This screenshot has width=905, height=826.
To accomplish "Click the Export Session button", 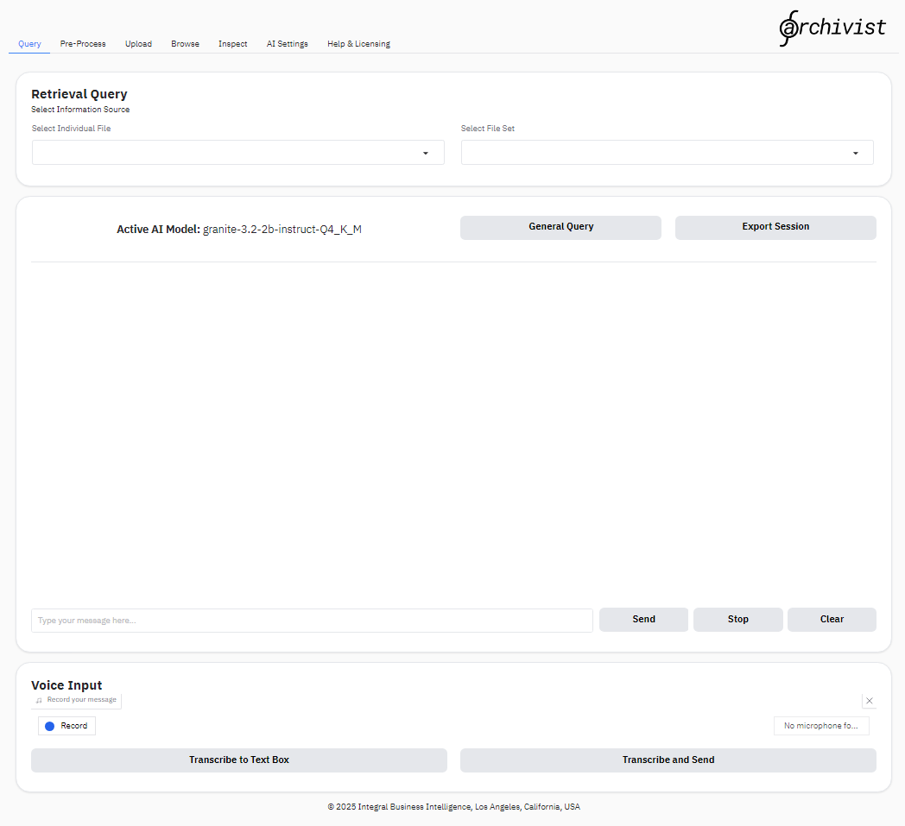I will (x=775, y=227).
